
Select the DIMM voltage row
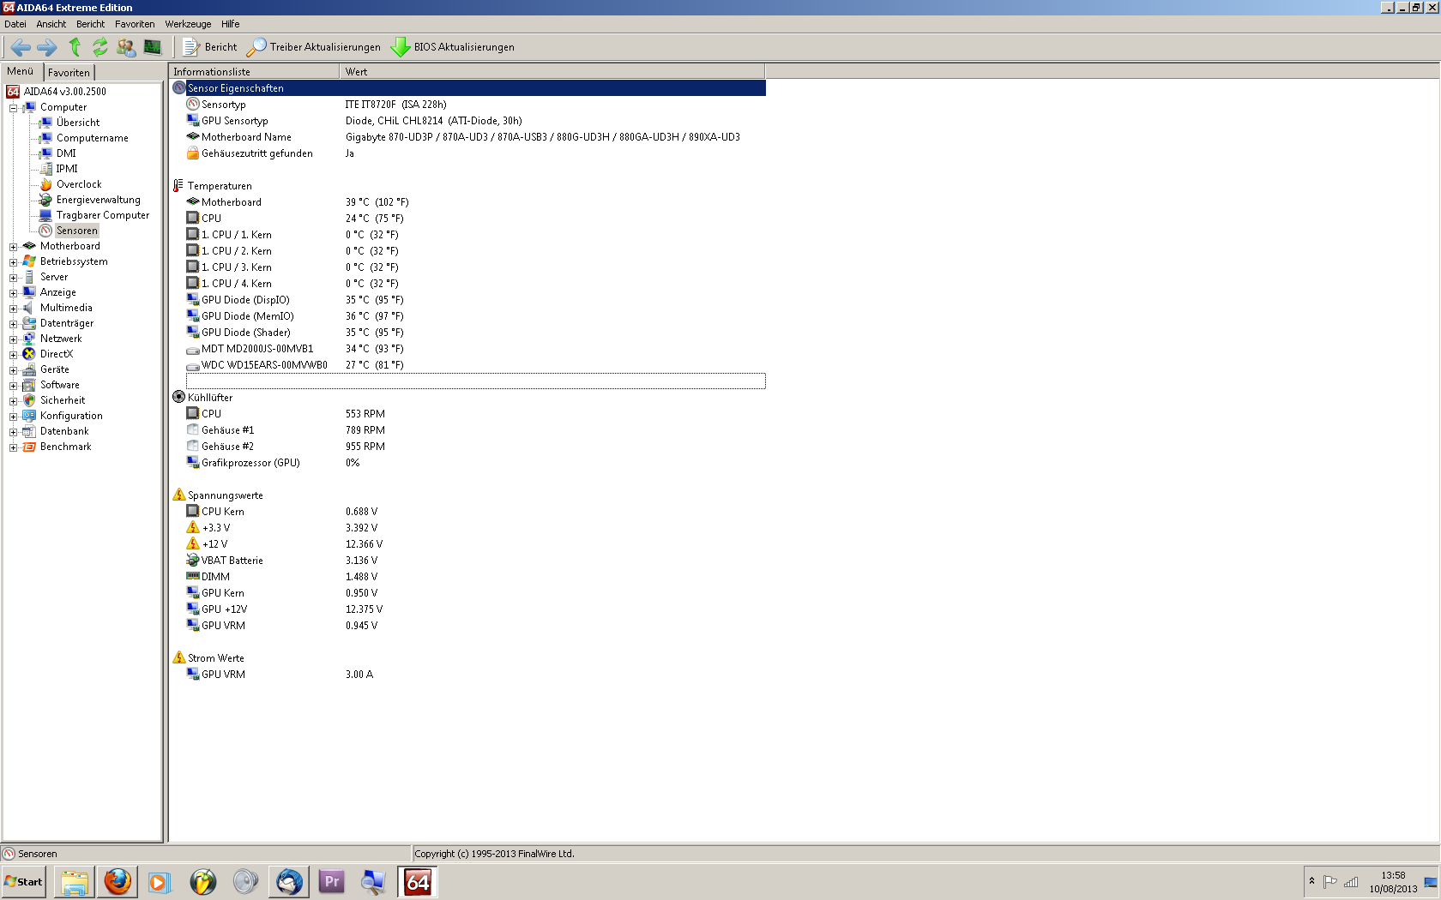[x=467, y=577]
